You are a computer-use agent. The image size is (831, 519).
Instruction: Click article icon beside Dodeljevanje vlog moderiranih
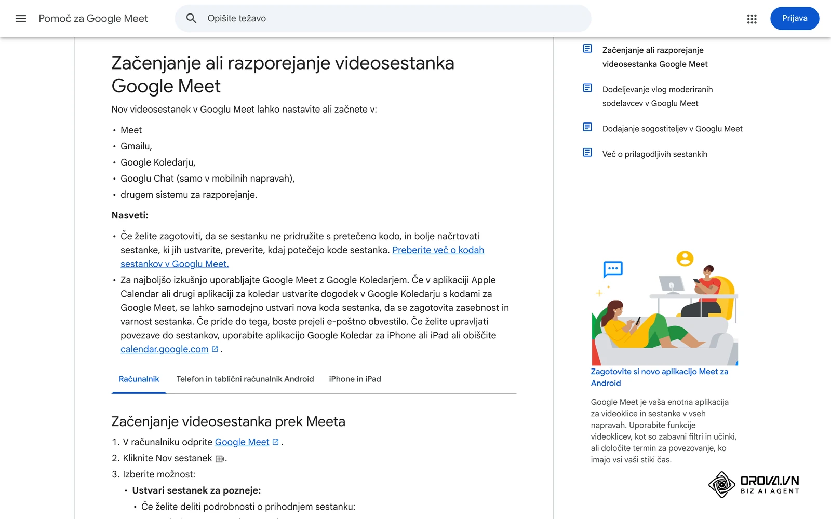[587, 88]
